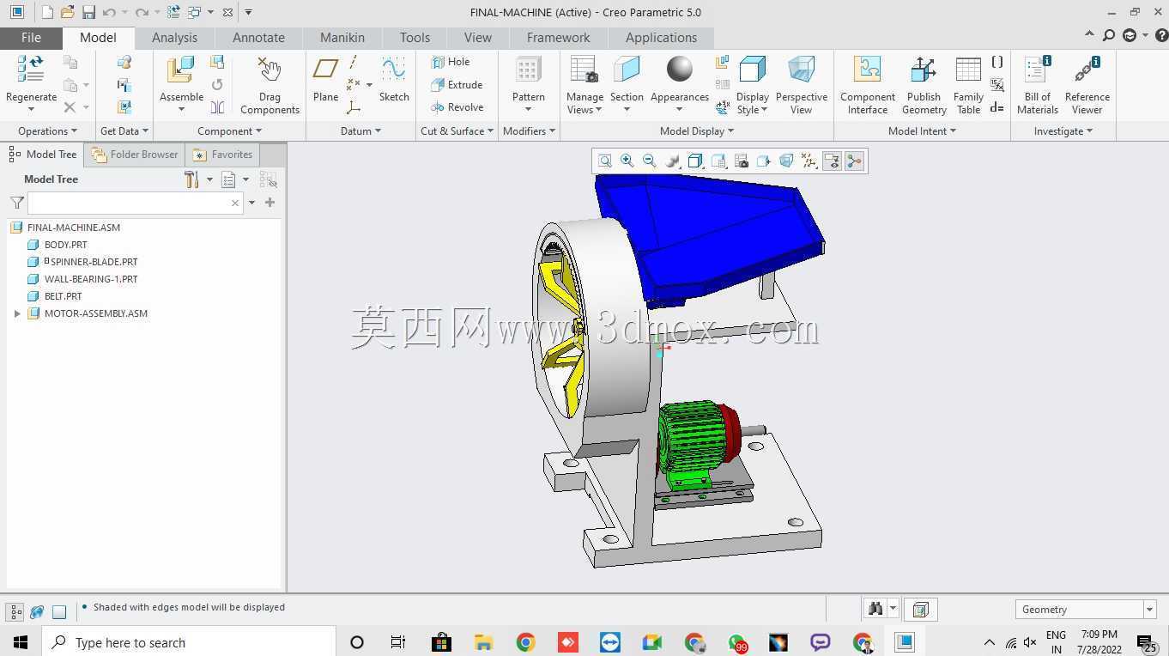Switch to the Favorites tab
The image size is (1169, 656).
223,155
